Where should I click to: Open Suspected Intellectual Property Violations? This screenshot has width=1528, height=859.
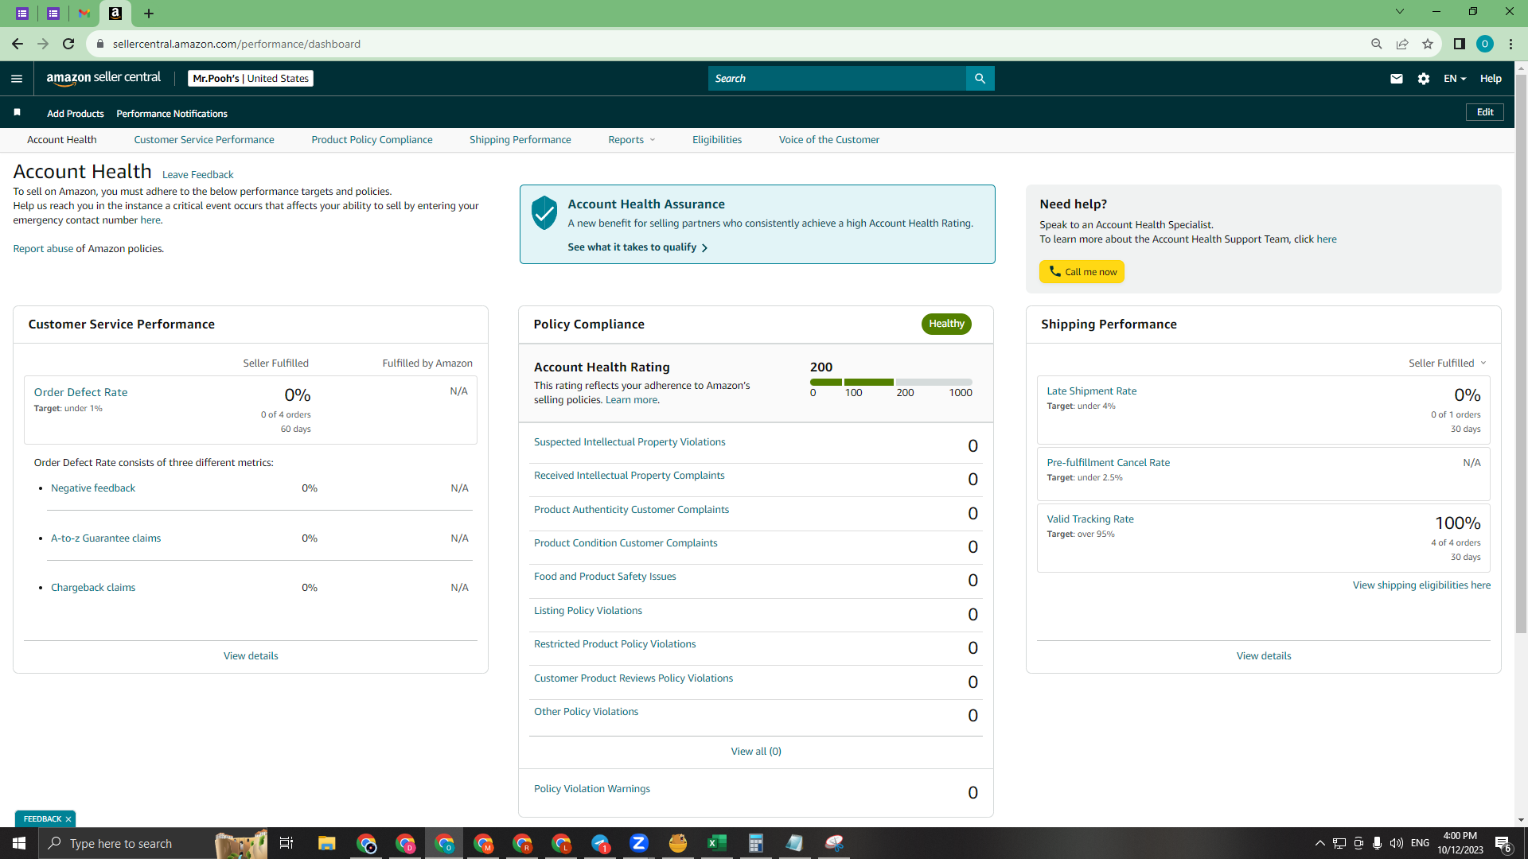(x=630, y=441)
